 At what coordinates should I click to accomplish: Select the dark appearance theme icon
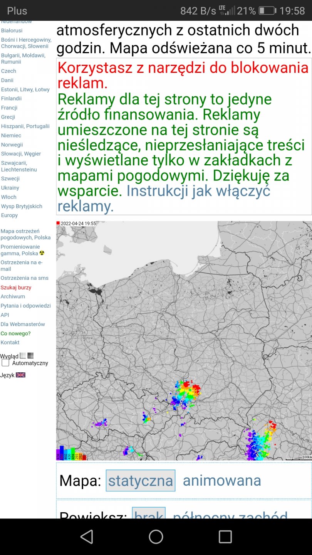point(30,355)
